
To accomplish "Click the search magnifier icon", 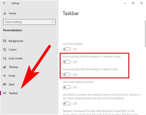I will [x=53, y=22].
